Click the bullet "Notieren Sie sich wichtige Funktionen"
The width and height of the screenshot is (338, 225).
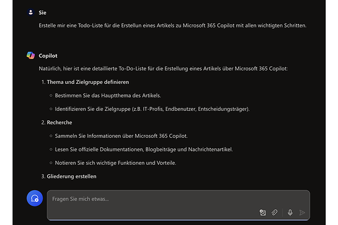tap(122, 163)
